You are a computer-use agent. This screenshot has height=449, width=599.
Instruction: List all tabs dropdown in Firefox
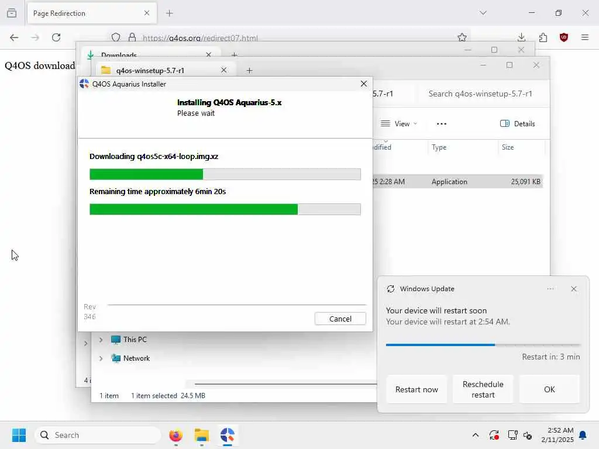483,13
